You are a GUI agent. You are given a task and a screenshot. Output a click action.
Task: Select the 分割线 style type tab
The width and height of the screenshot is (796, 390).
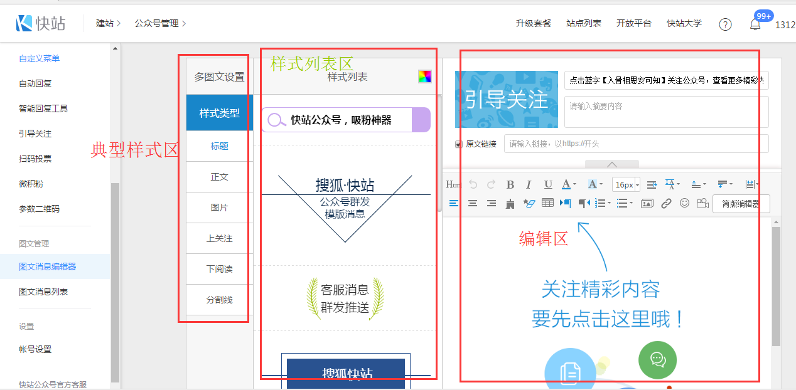(220, 300)
